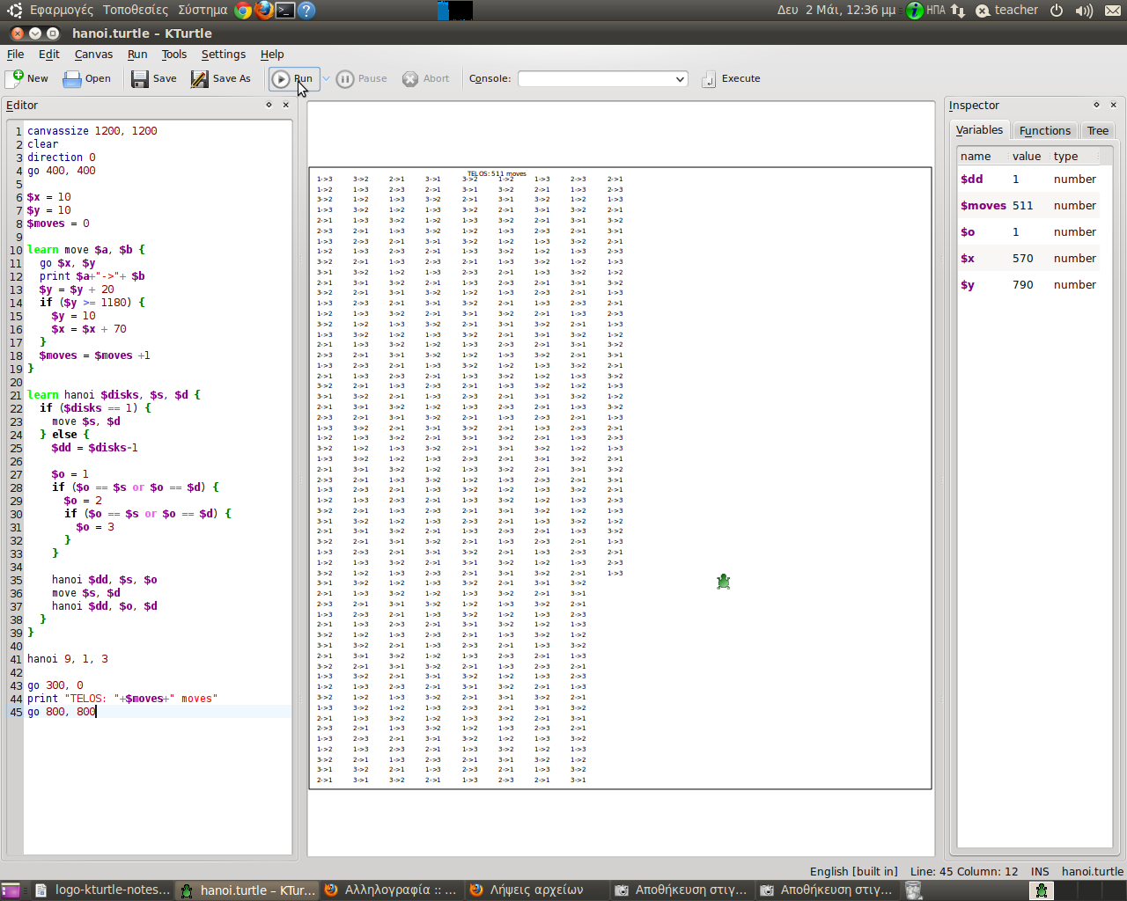
Task: Switch to Tree tab in Inspector
Action: [1098, 130]
